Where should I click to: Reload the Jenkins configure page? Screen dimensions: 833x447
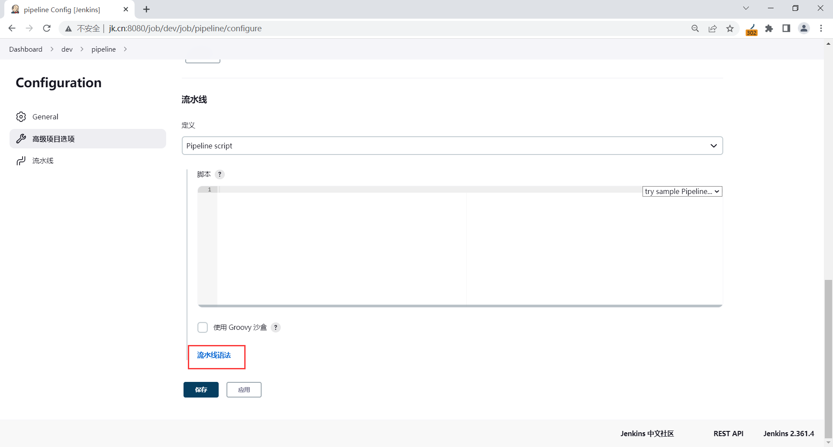coord(47,28)
